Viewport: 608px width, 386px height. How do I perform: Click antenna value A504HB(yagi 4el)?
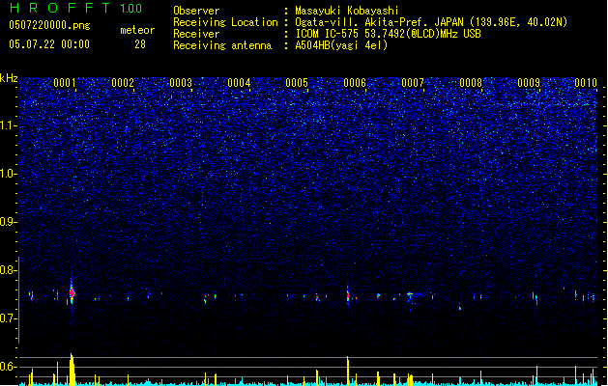(x=341, y=45)
